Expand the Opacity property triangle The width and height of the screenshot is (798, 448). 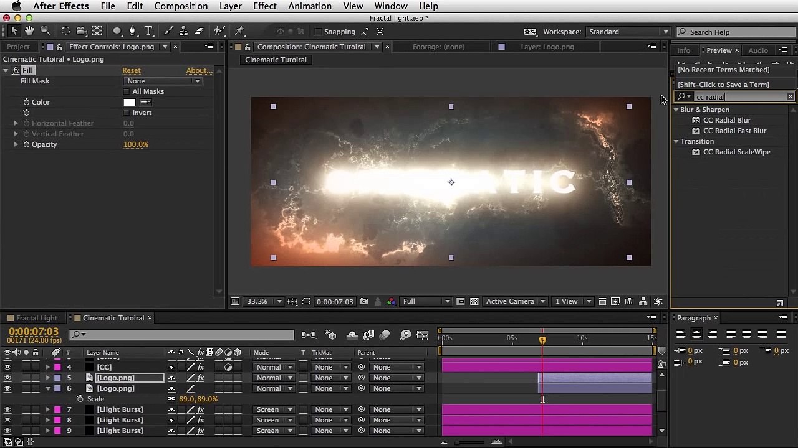point(16,144)
